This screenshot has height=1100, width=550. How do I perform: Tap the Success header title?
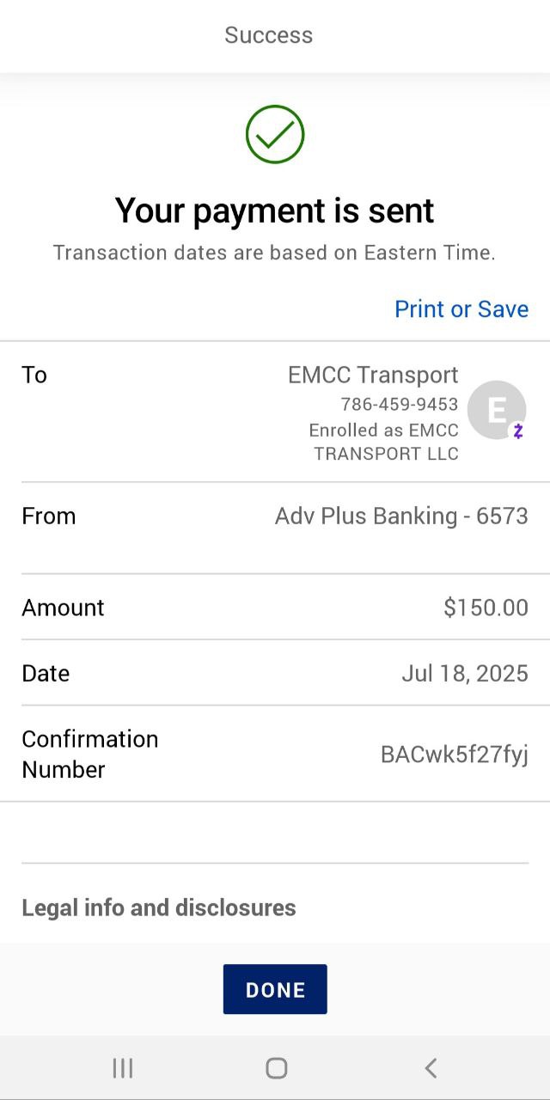tap(268, 35)
